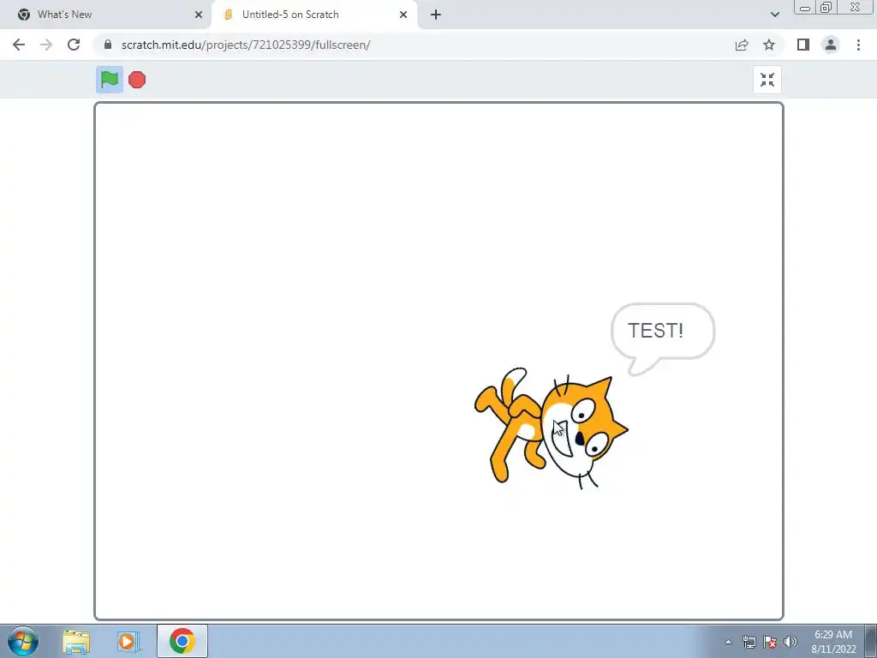Image resolution: width=877 pixels, height=658 pixels.
Task: Click the TEST! speech bubble
Action: point(662,338)
